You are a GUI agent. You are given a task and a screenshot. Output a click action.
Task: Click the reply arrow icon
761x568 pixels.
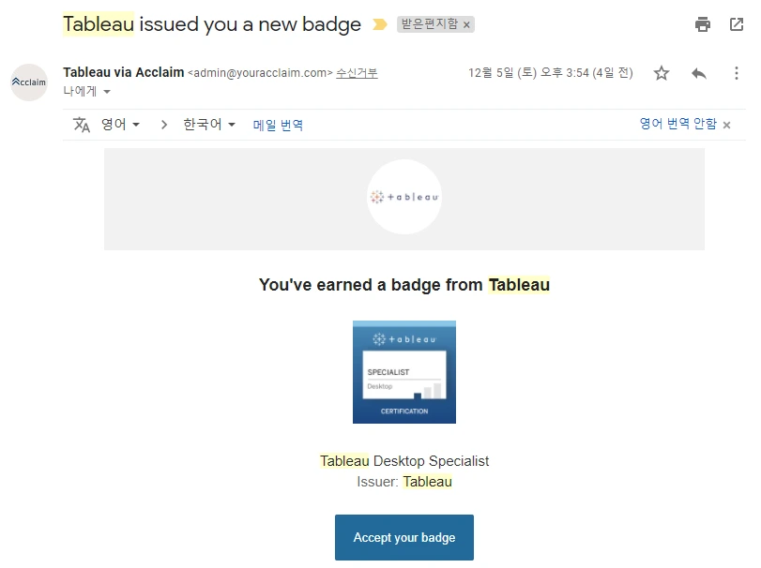(x=698, y=73)
